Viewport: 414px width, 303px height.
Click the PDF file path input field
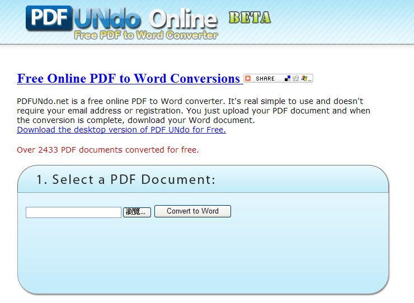[x=73, y=212]
